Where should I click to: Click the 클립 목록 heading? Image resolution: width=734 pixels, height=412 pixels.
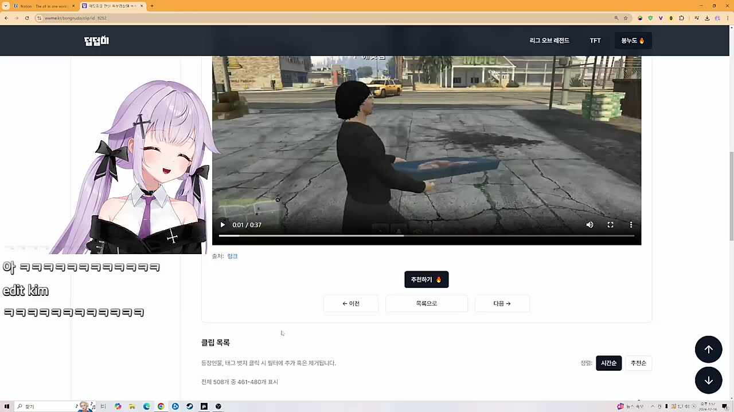216,343
